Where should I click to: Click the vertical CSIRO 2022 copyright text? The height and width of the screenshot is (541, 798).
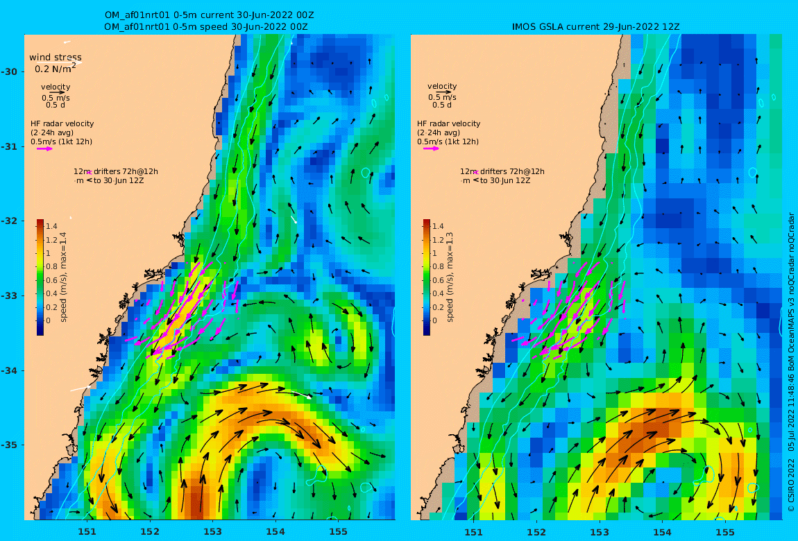[791, 363]
